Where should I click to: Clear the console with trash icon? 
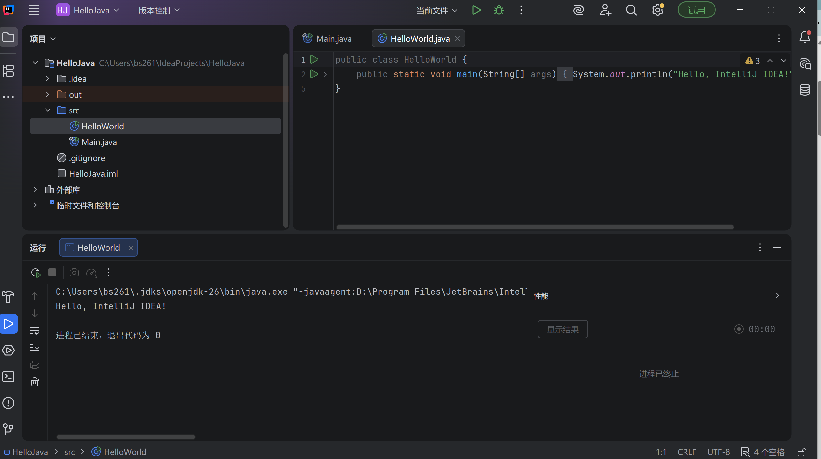35,382
